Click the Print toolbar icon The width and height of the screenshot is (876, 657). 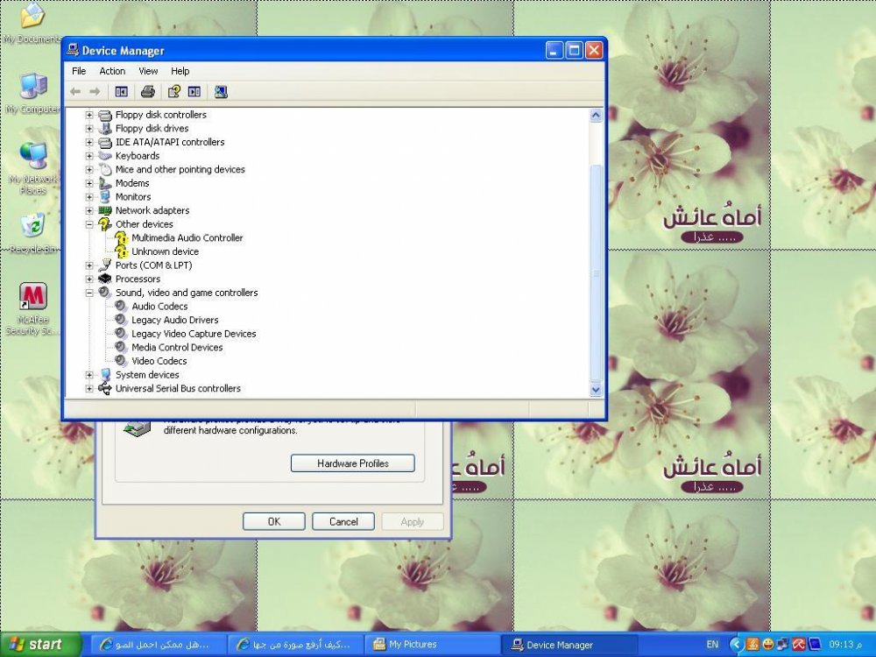(147, 92)
